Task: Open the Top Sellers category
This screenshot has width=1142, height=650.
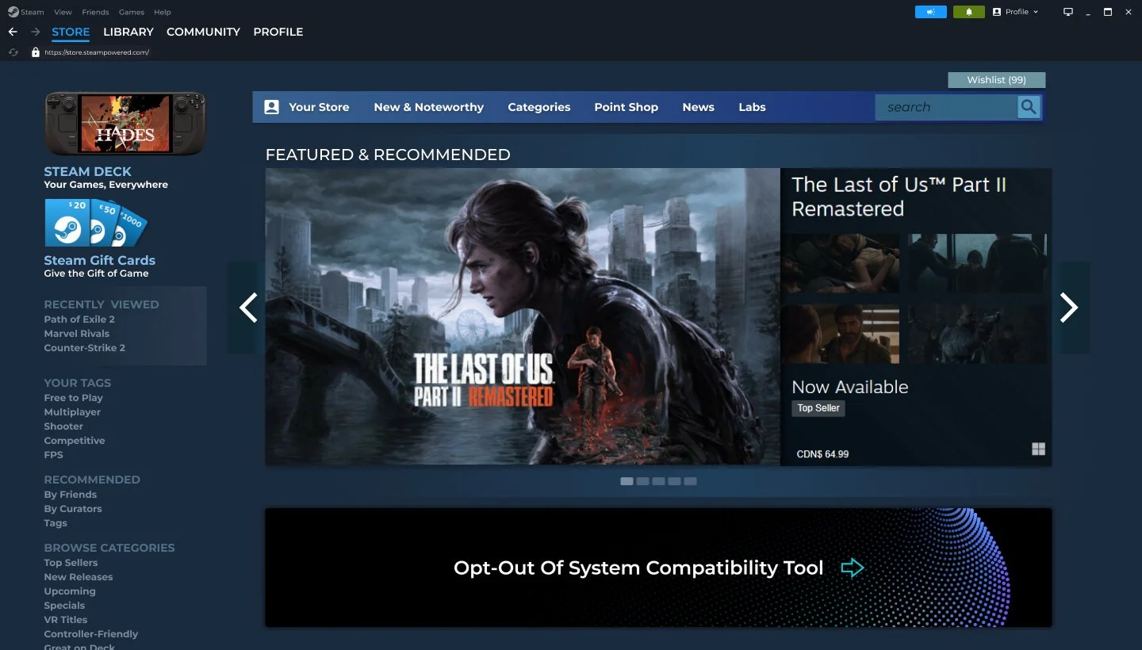Action: (x=71, y=563)
